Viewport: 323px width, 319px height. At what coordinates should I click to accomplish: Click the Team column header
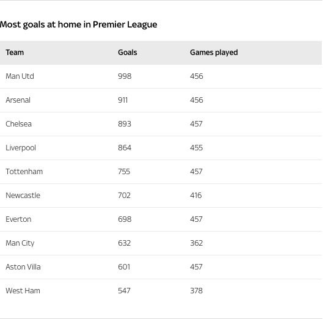pos(15,53)
